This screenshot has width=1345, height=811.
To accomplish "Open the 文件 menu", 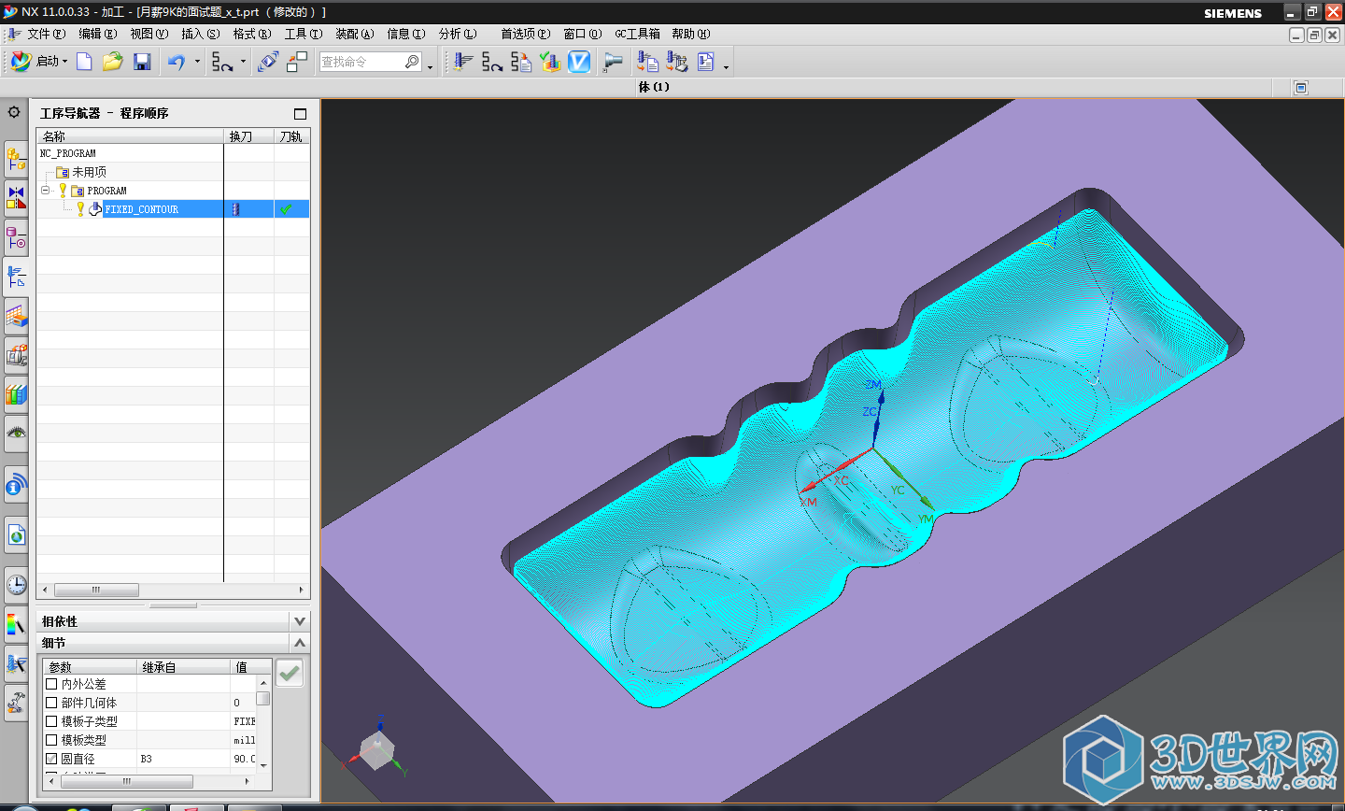I will tap(46, 34).
